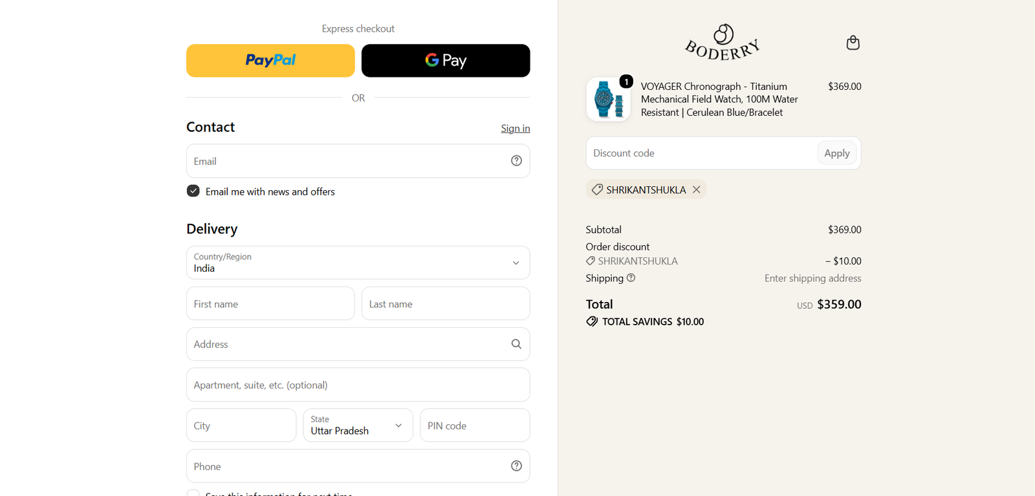Uncheck Email me with news and offers
The width and height of the screenshot is (1035, 496).
click(x=193, y=191)
